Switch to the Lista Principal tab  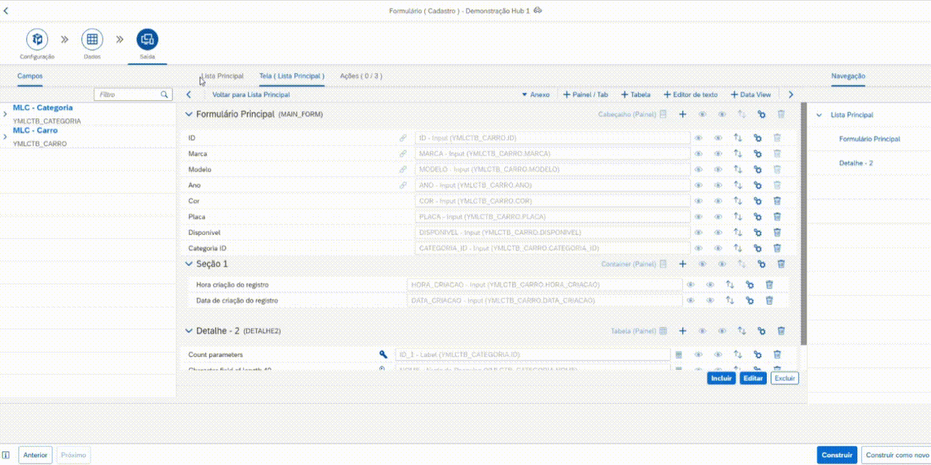pos(222,76)
